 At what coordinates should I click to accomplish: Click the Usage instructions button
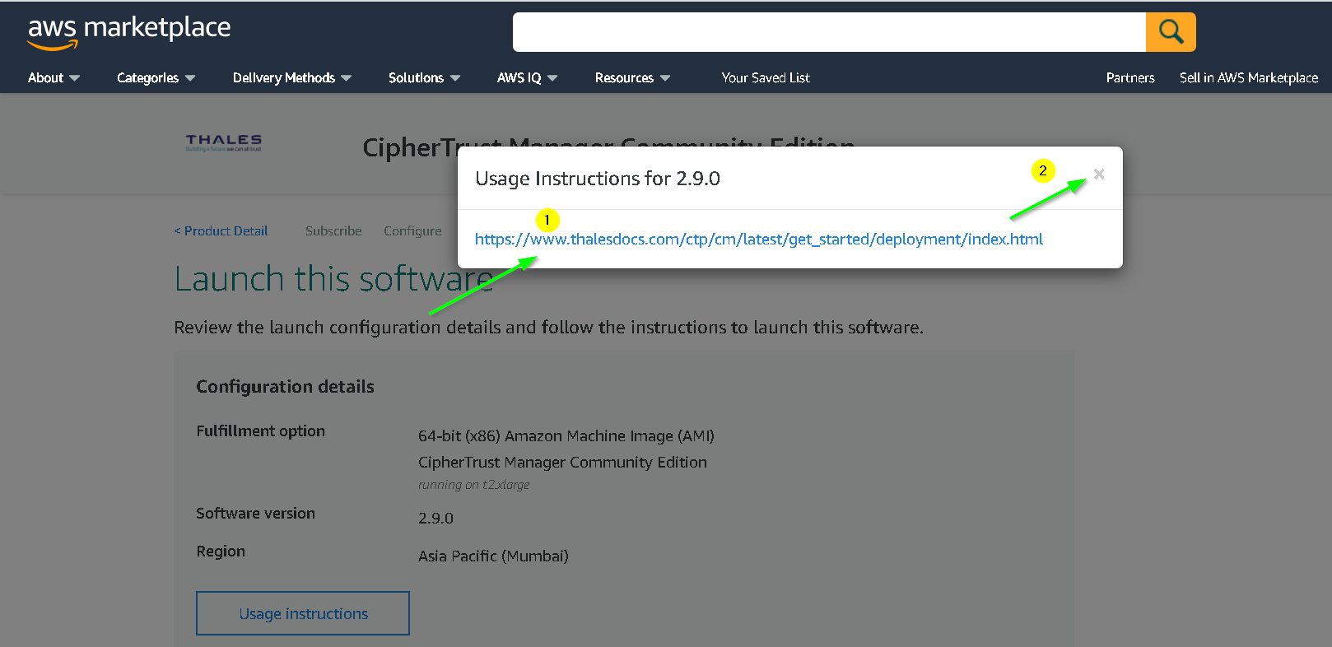(x=303, y=613)
